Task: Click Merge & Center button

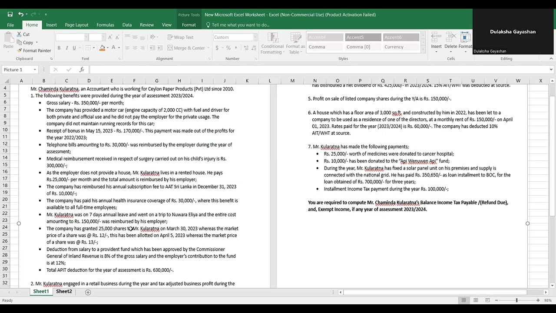Action: click(186, 48)
